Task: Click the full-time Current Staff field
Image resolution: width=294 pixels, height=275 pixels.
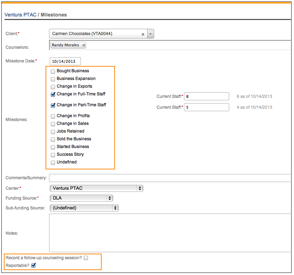Action: pyautogui.click(x=206, y=96)
